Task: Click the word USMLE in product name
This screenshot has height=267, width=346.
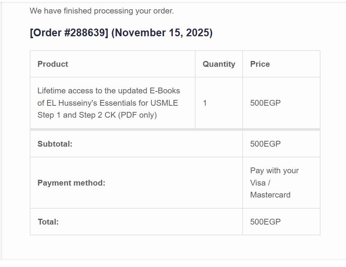Action: [163, 103]
